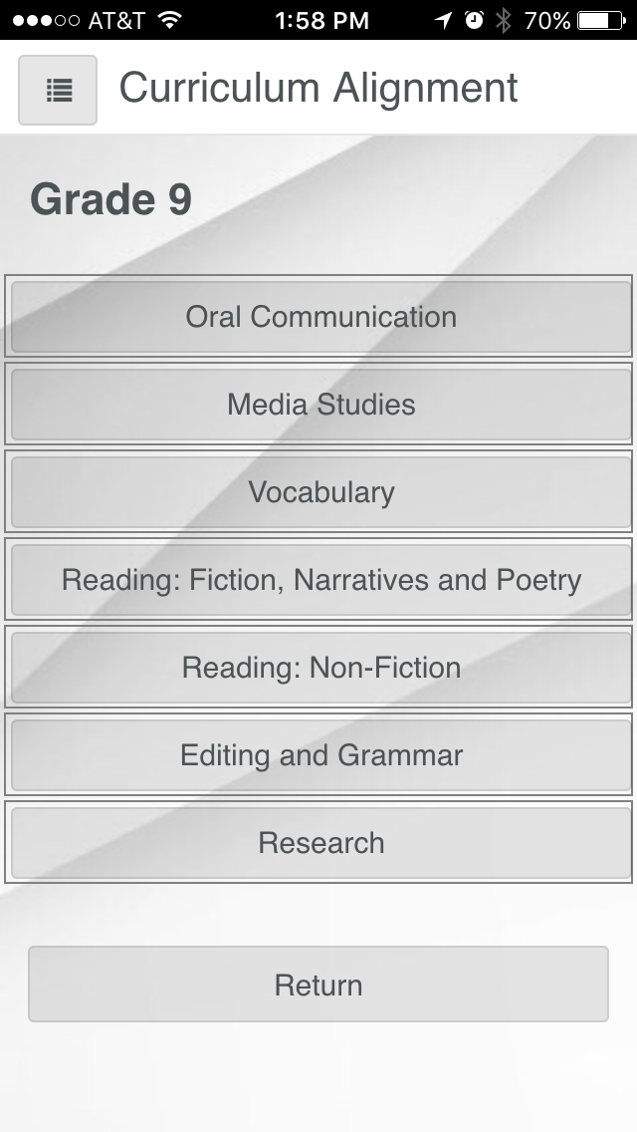
Task: Open the hamburger list menu icon
Action: (58, 91)
